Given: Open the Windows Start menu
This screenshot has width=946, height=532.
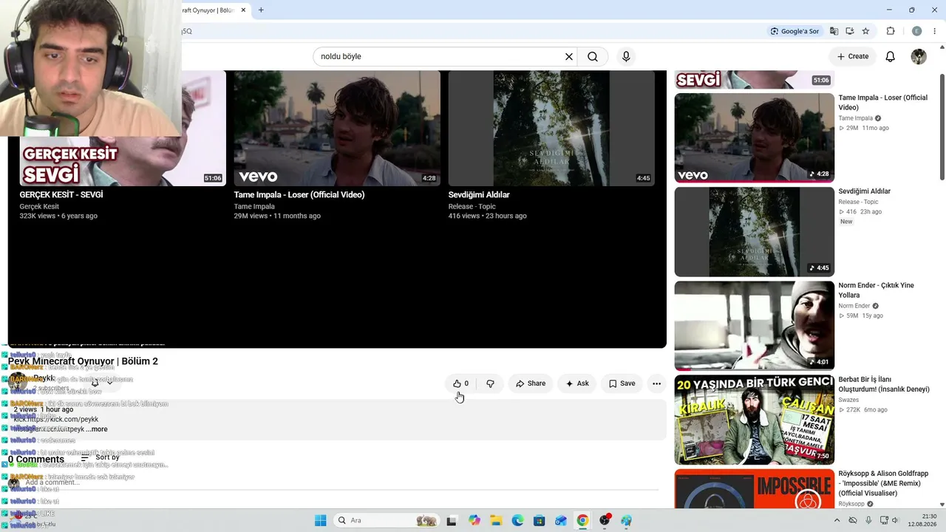Looking at the screenshot, I should pos(320,520).
